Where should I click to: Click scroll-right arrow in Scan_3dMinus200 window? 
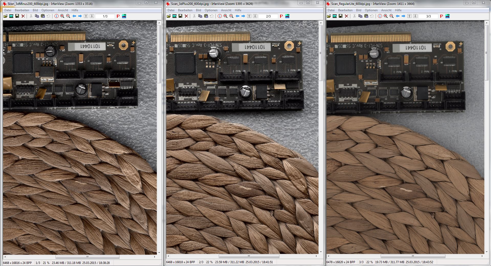pyautogui.click(x=155, y=257)
